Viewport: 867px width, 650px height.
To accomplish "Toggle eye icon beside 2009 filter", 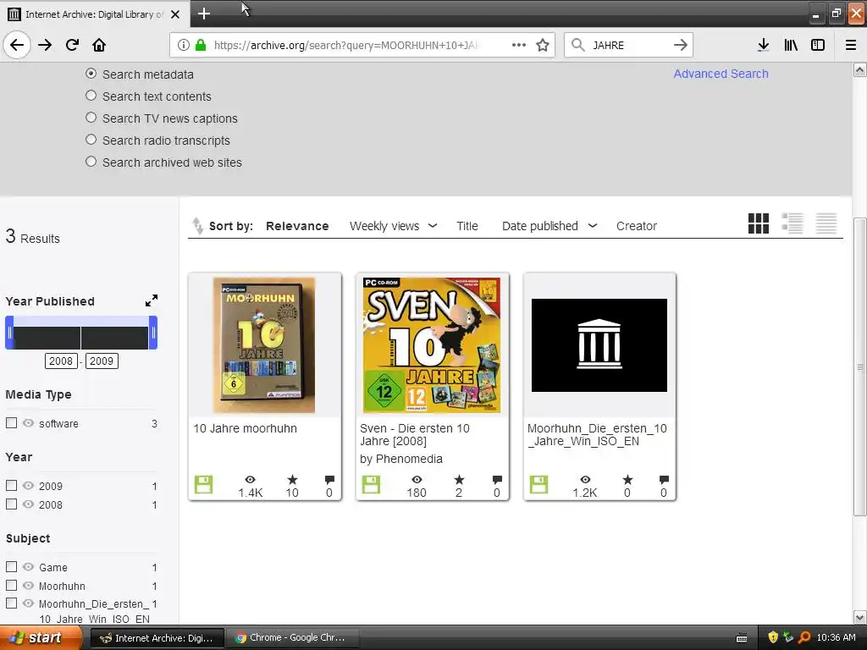I will click(28, 485).
